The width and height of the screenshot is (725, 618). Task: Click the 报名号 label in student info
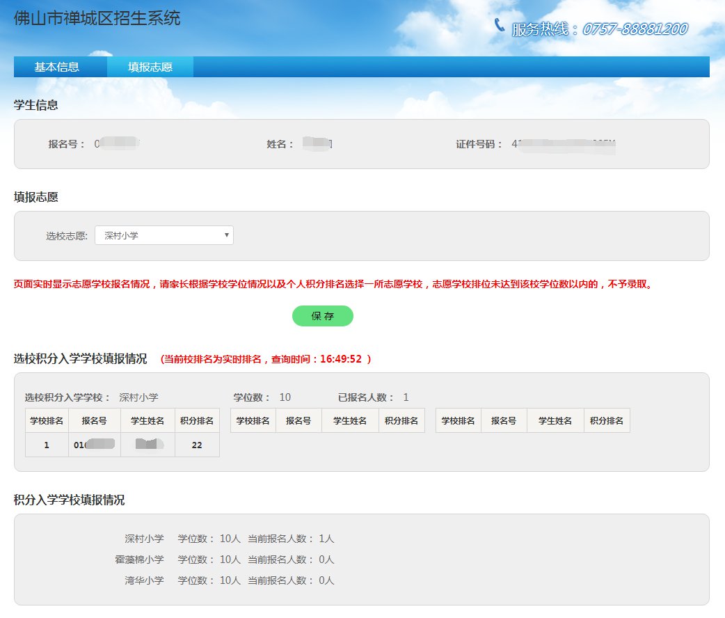point(66,145)
